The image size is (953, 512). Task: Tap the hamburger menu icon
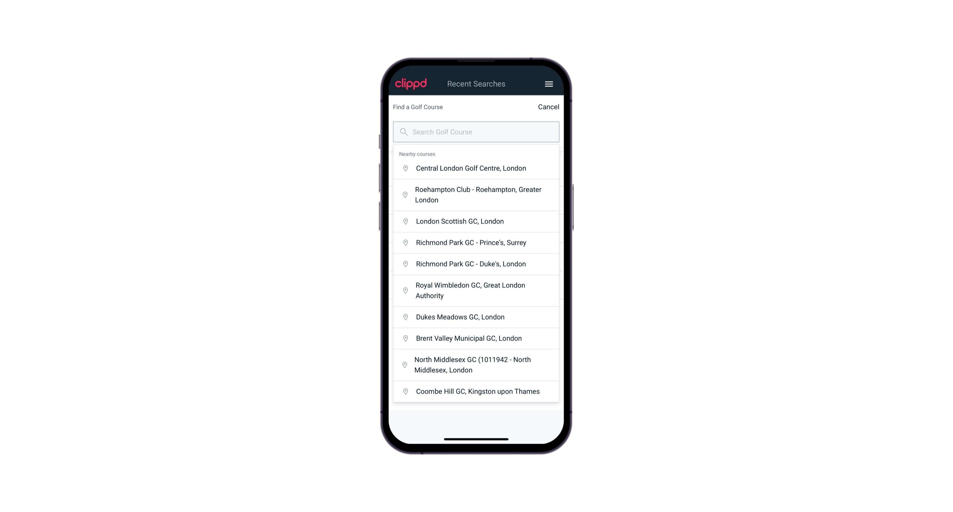[549, 84]
